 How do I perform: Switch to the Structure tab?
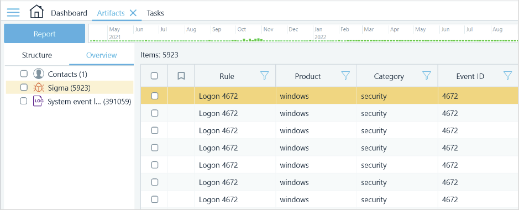pyautogui.click(x=36, y=55)
